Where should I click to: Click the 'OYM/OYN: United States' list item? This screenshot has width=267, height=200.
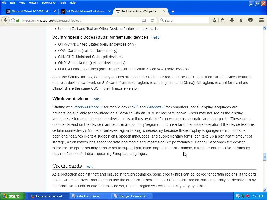(97, 44)
